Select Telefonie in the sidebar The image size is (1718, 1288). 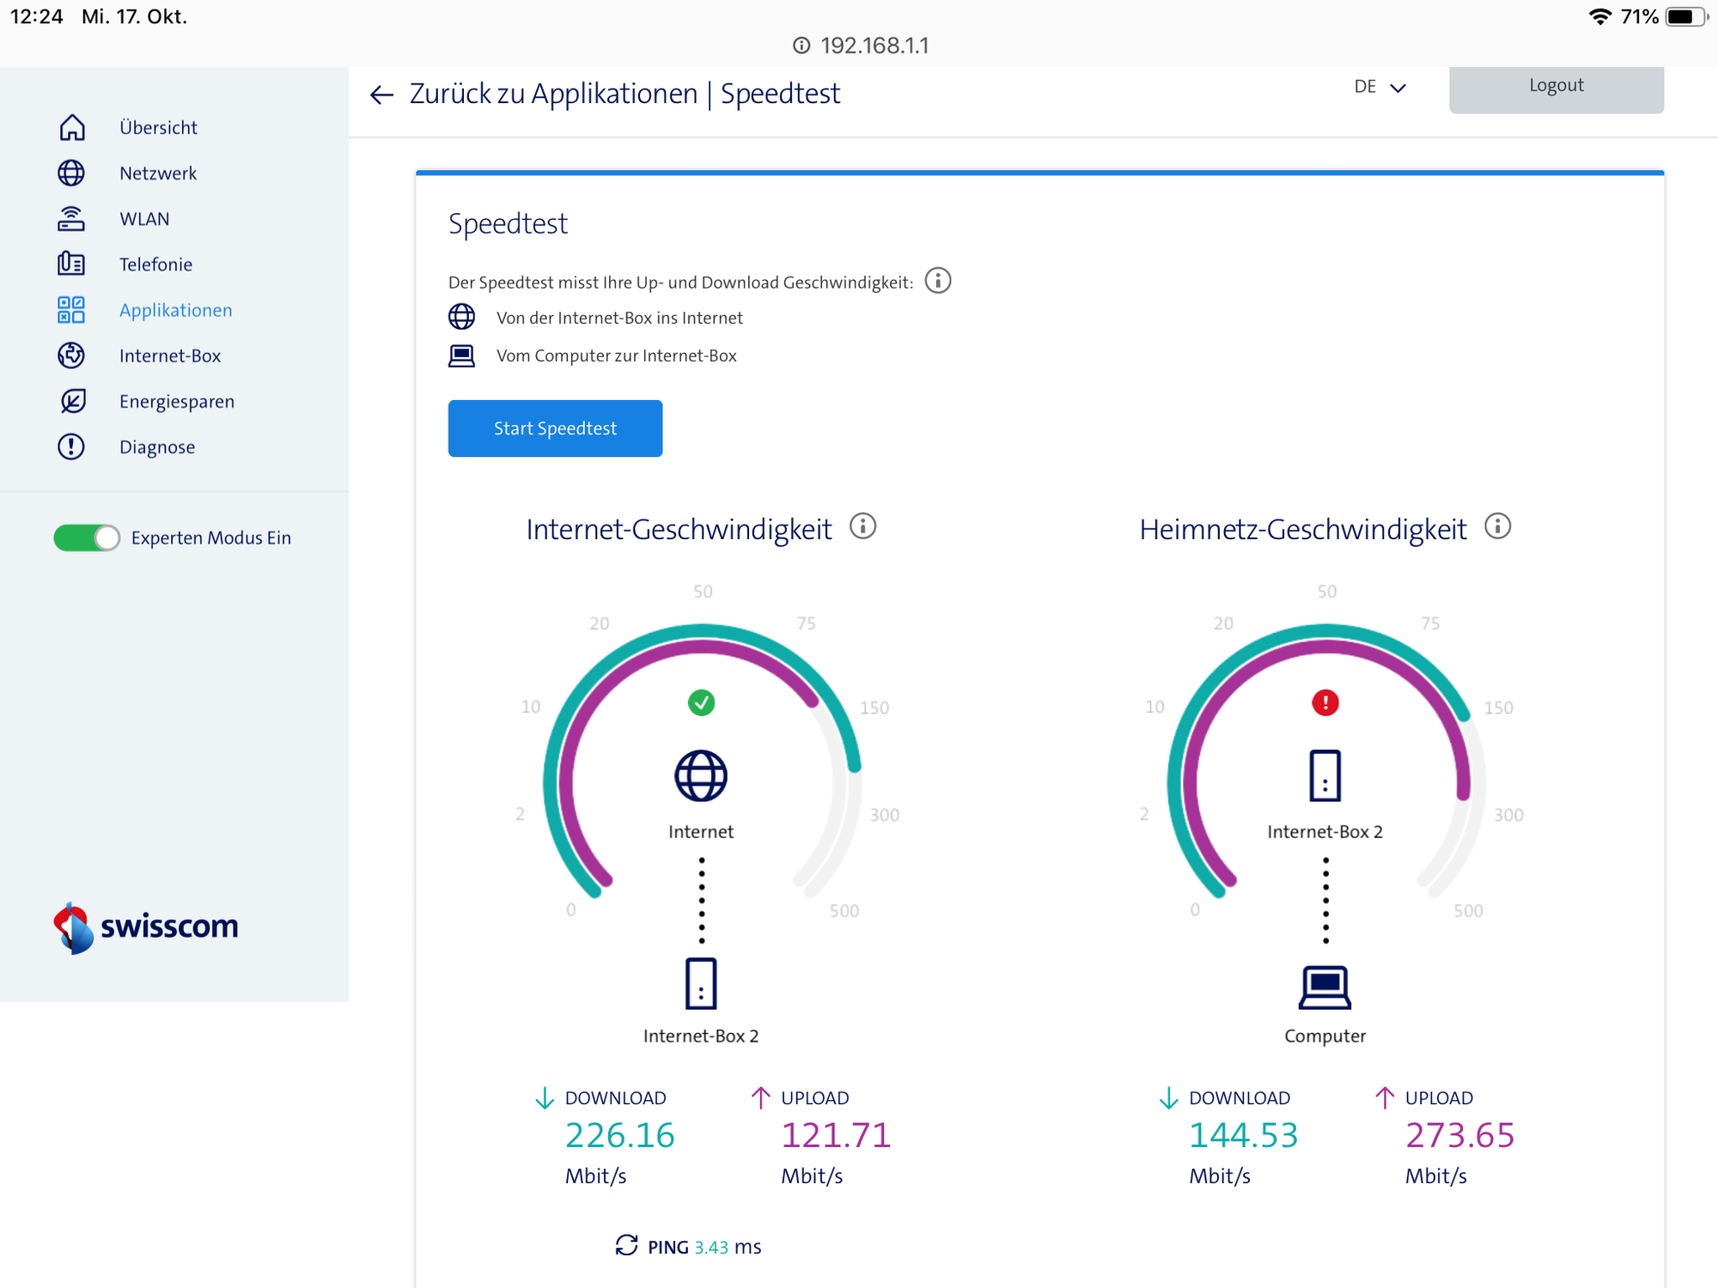click(155, 264)
